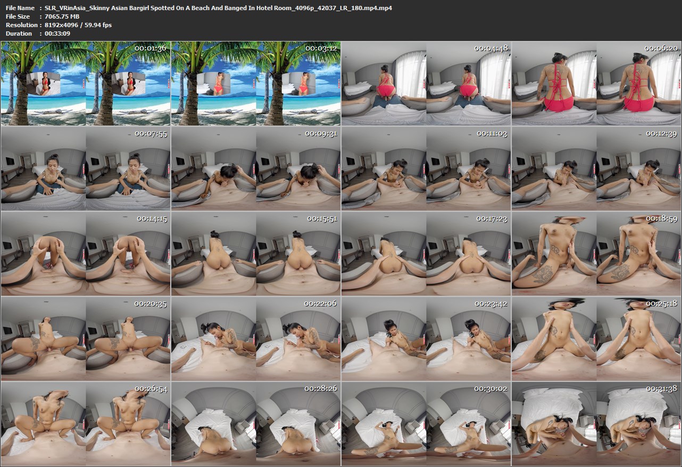
Task: Click the Resolution value 8192x4096 / 59.94 fps
Action: (x=78, y=25)
